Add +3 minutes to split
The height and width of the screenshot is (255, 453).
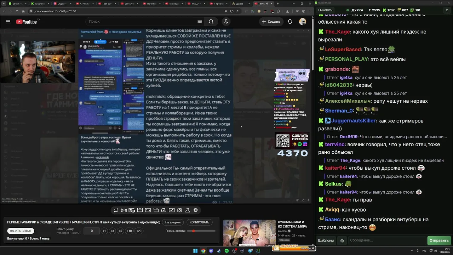coord(112,231)
